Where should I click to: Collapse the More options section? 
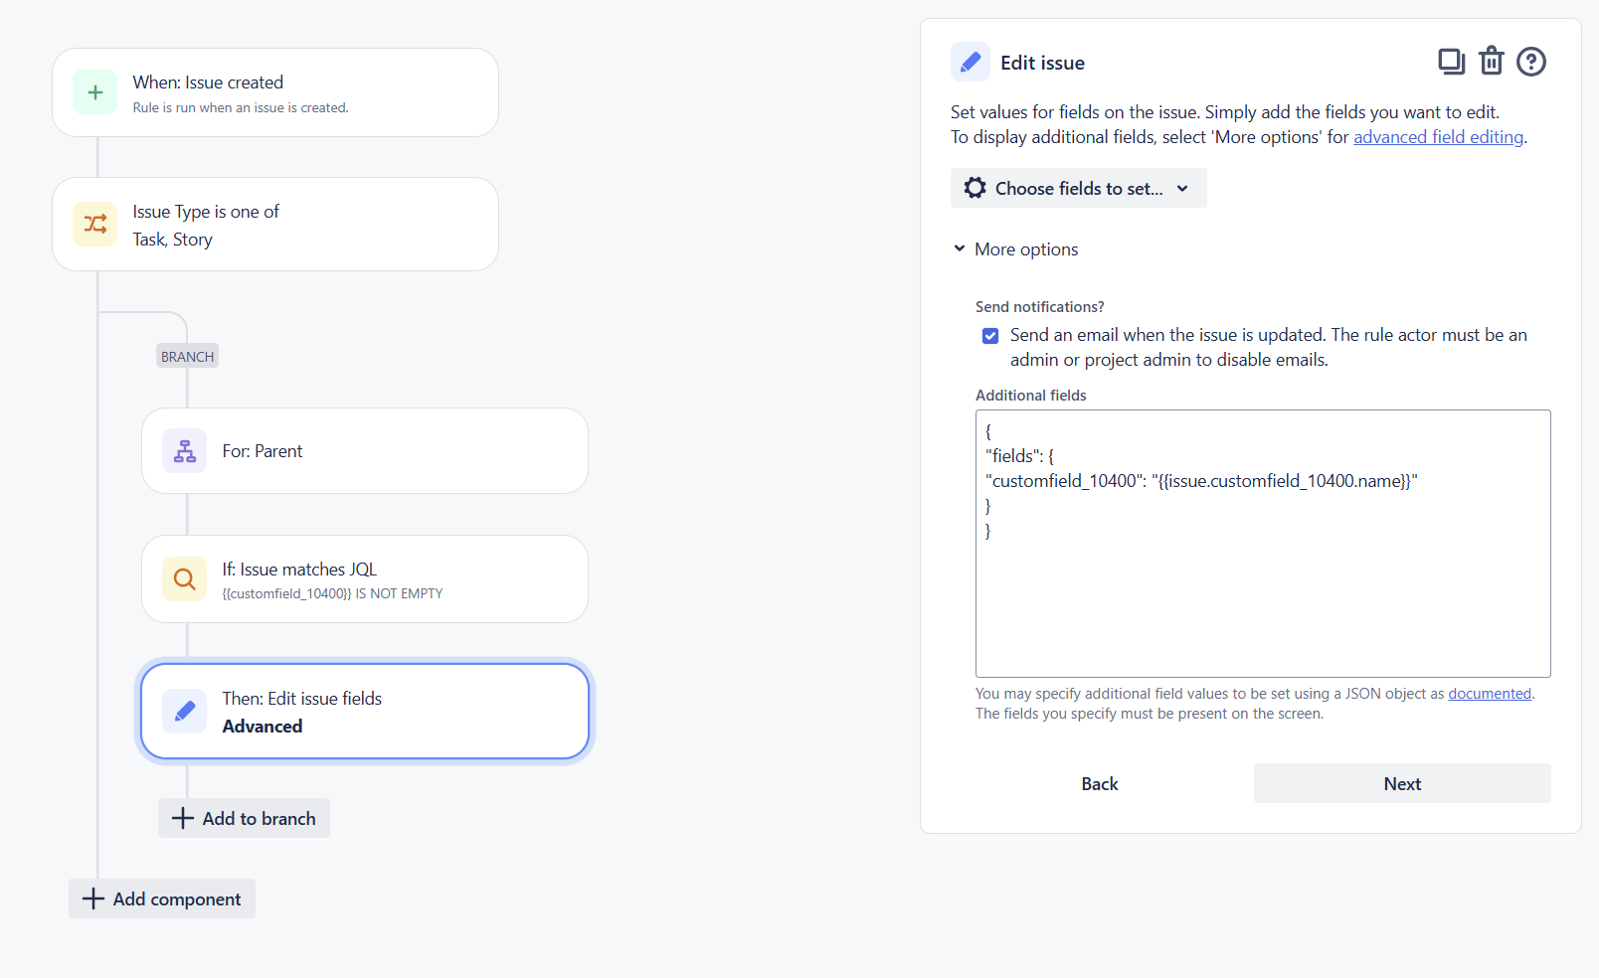tap(1015, 249)
